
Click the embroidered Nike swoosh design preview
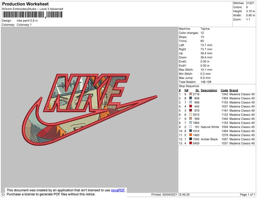90,109
